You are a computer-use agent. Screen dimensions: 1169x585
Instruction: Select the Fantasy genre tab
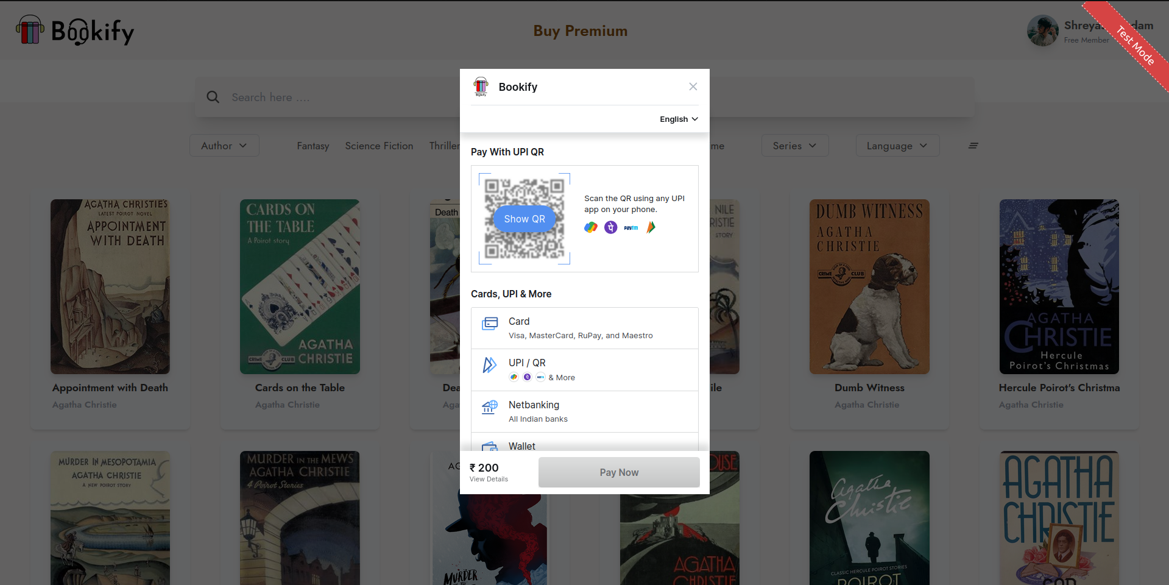click(x=313, y=146)
